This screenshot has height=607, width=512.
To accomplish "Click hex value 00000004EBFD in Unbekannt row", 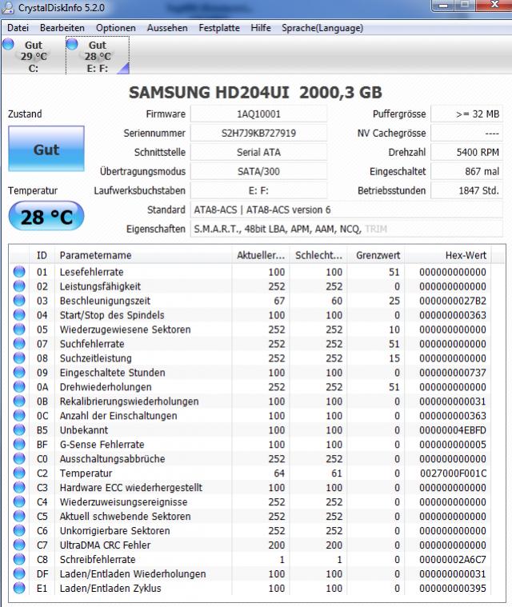I will pos(453,430).
